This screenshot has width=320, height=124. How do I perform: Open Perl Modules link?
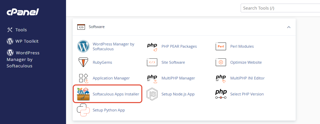click(x=242, y=46)
